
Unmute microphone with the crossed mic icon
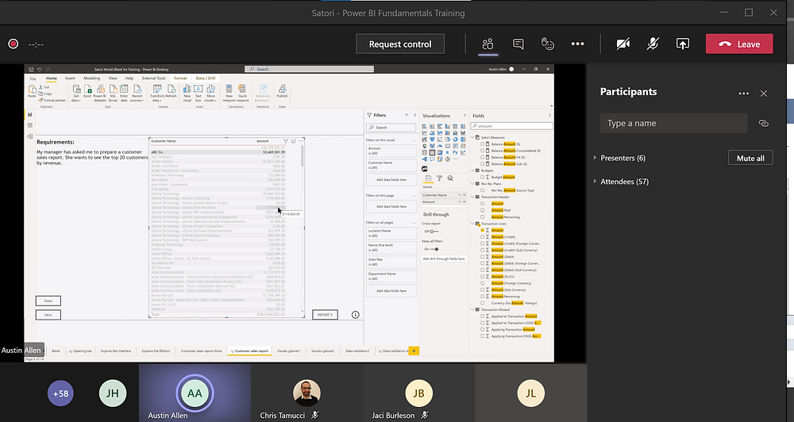[x=653, y=44]
